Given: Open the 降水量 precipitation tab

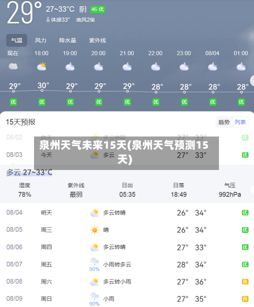Looking at the screenshot, I should point(68,40).
